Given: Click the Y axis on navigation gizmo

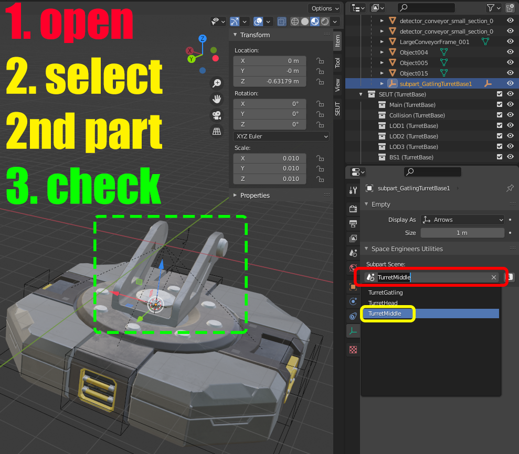Looking at the screenshot, I should (x=192, y=60).
